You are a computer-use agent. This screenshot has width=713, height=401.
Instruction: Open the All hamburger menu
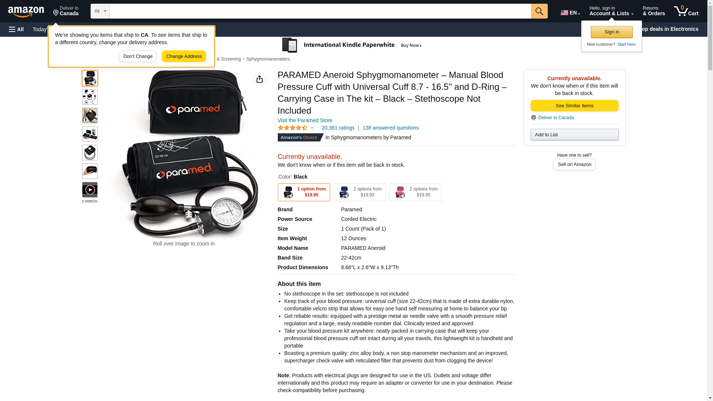16,29
